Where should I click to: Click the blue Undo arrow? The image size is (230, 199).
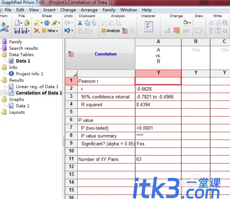point(67,30)
